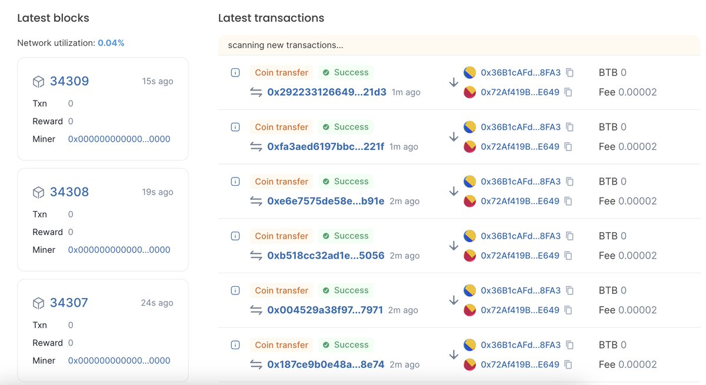The image size is (706, 385).
Task: Click info icon for transaction 0xe6e7575de58e...b91e
Action: click(x=235, y=182)
